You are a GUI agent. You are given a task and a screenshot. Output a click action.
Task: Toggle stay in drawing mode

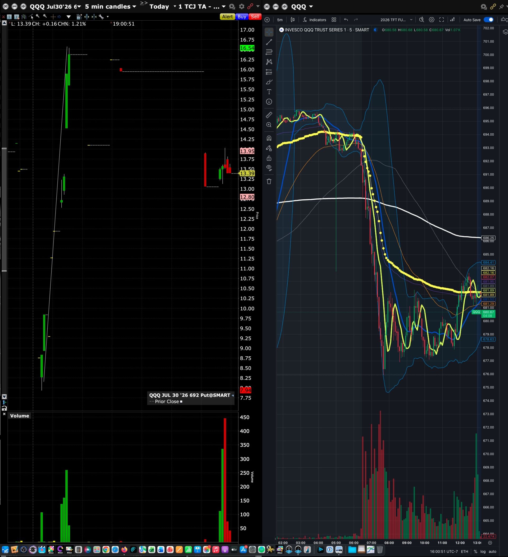point(269,148)
